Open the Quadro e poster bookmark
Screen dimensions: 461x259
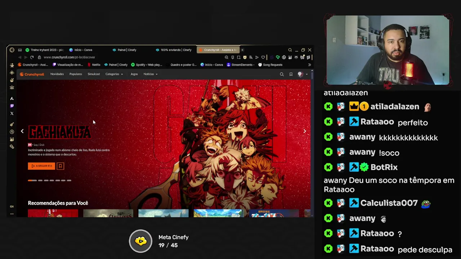(x=181, y=65)
